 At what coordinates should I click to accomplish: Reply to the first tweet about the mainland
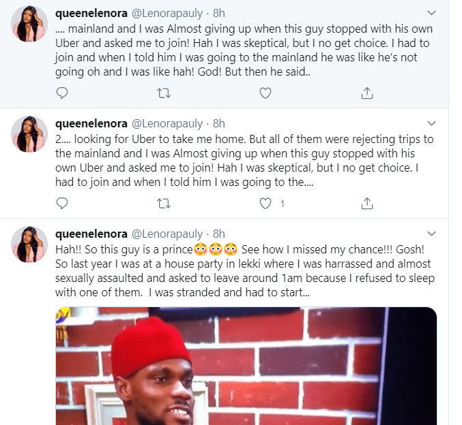click(x=62, y=93)
